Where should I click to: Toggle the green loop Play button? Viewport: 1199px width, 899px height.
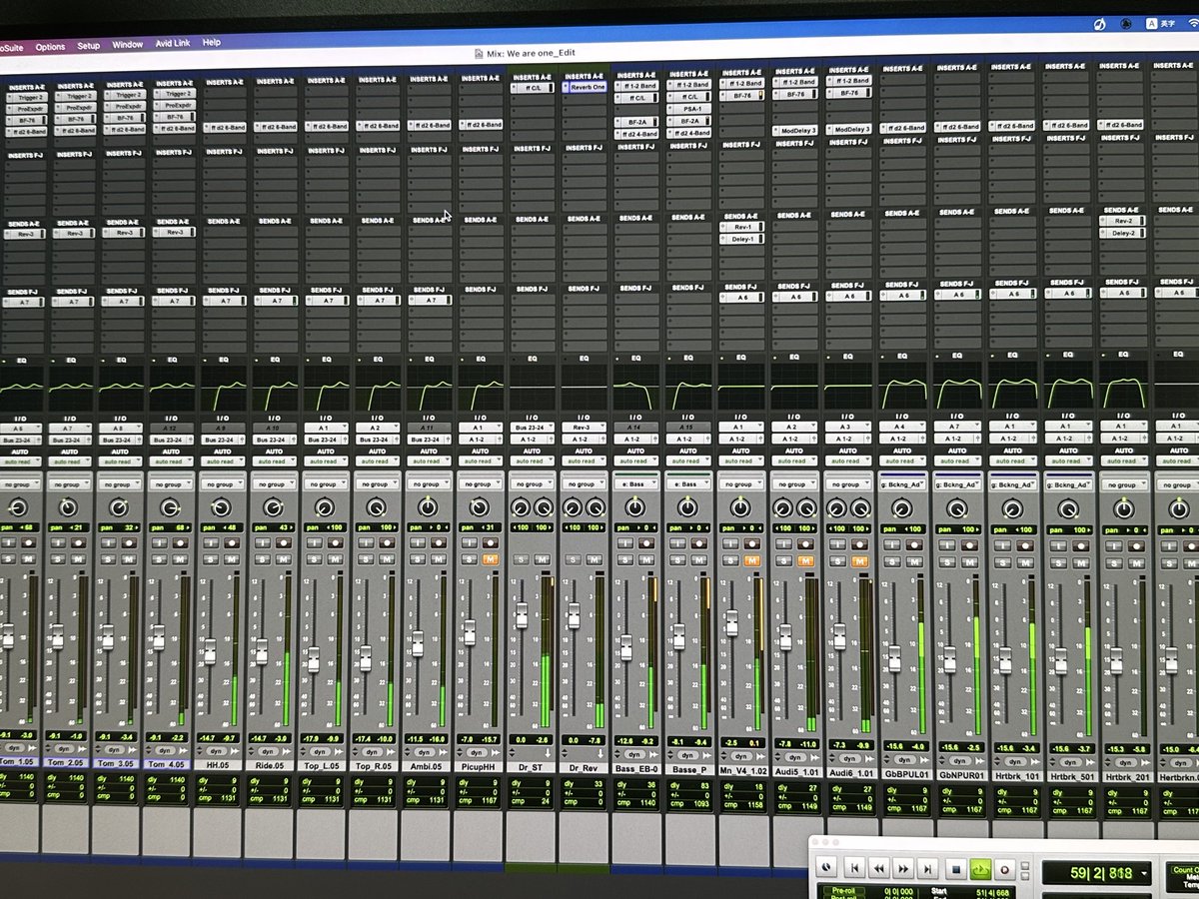coord(980,868)
